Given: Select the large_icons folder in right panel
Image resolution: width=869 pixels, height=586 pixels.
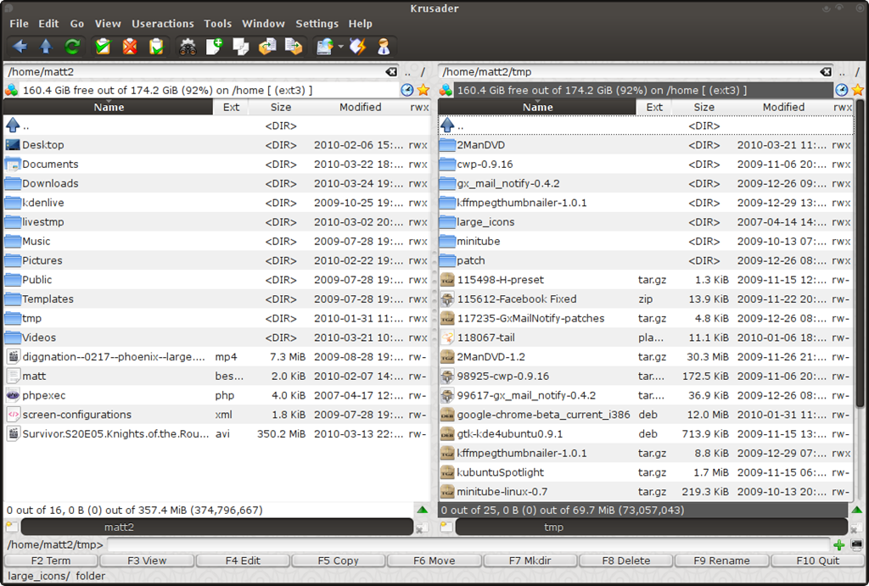Looking at the screenshot, I should (646, 222).
